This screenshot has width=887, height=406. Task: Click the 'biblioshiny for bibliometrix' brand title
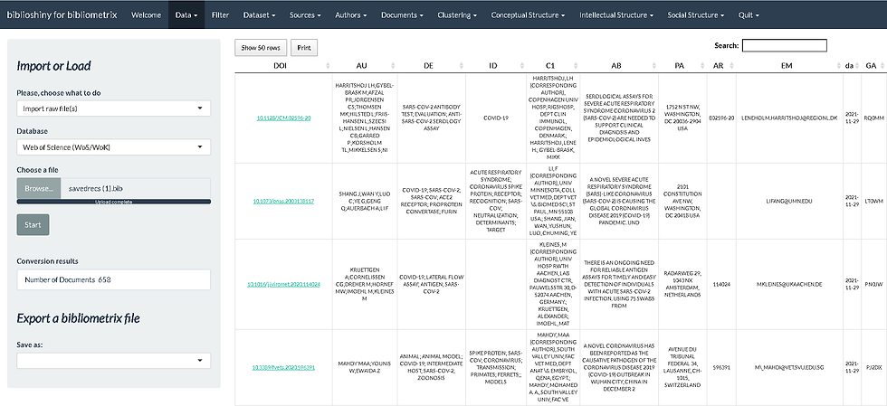click(62, 15)
